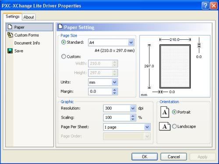Click into the Margin input field
Screen dimensions: 219x164
[100, 91]
